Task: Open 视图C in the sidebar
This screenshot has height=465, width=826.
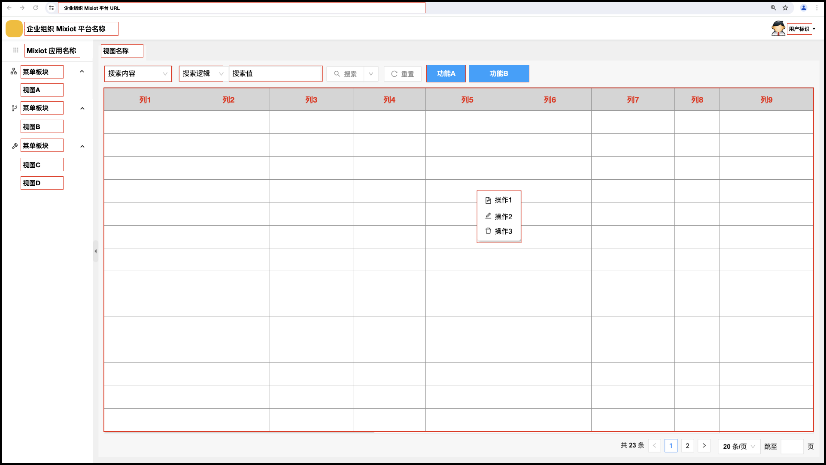Action: click(42, 165)
